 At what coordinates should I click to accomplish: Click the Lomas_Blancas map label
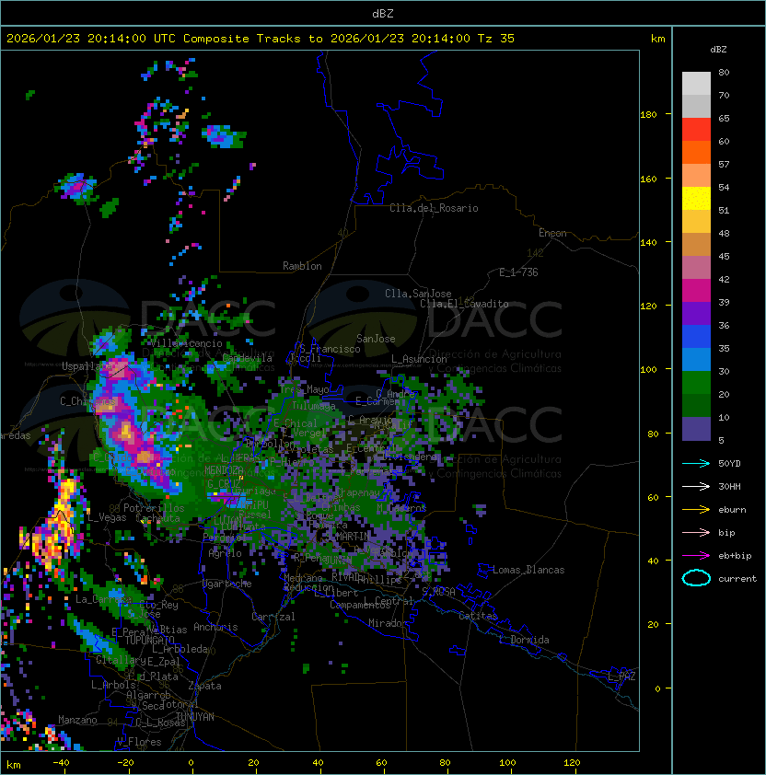(x=528, y=570)
